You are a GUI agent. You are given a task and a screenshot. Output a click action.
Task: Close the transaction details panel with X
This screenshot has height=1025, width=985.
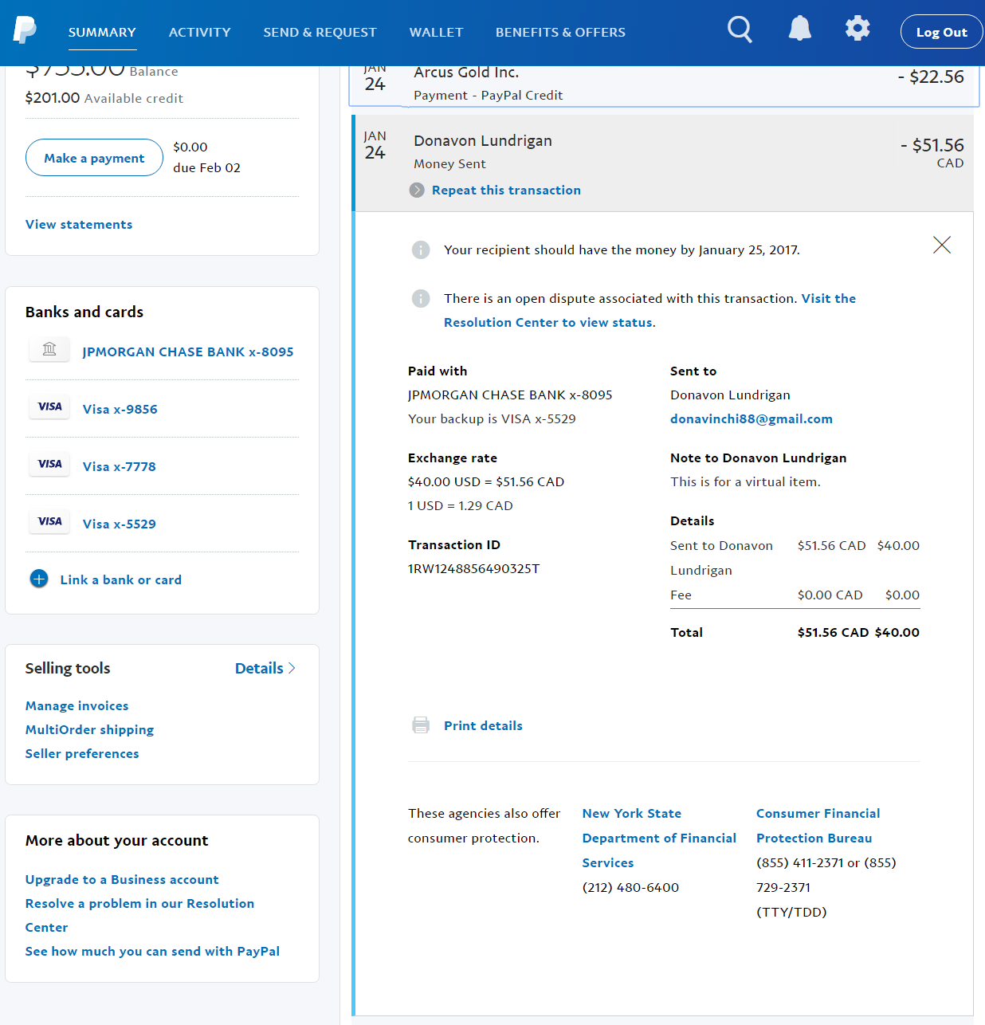tap(942, 245)
